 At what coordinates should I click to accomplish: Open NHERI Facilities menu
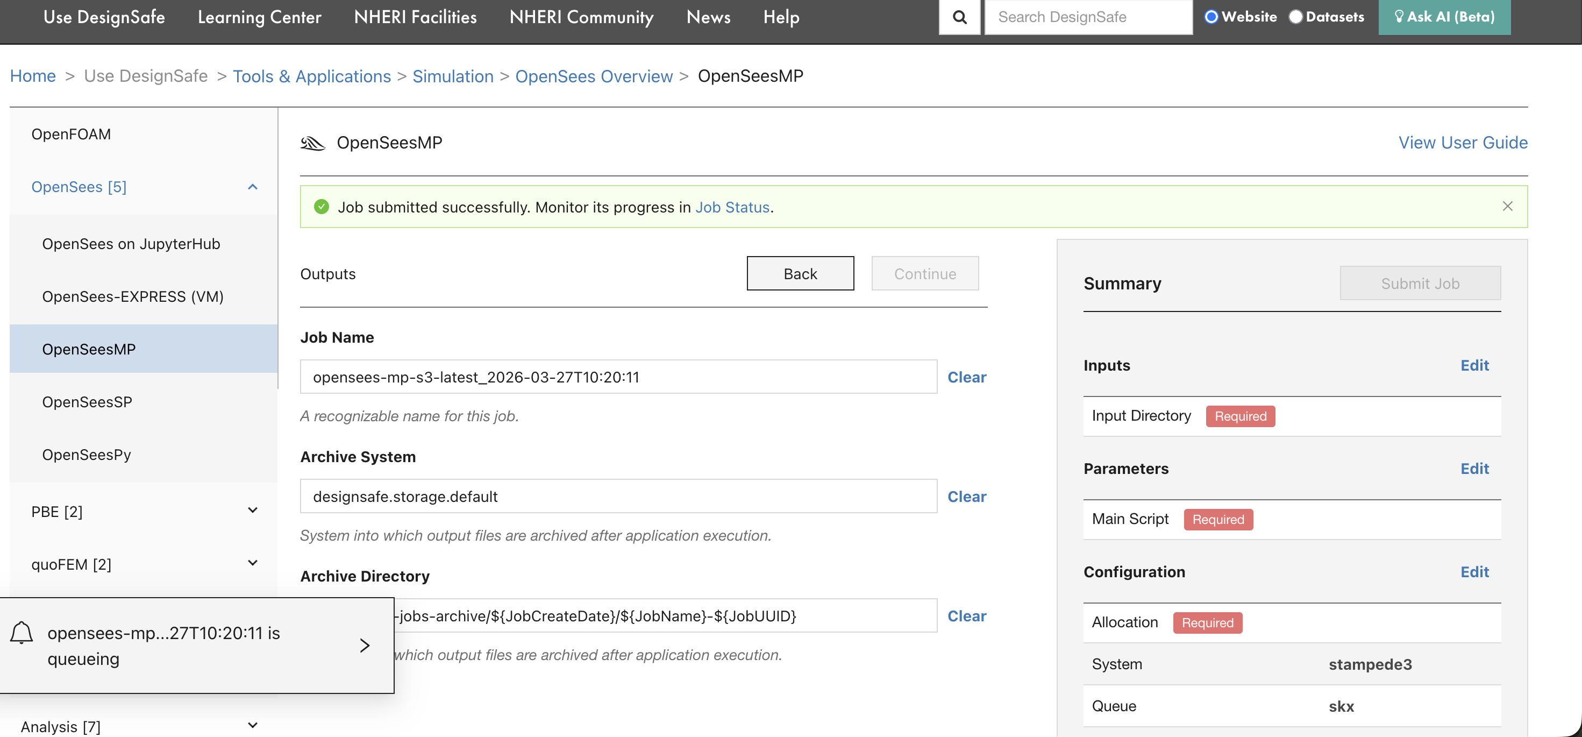(415, 17)
